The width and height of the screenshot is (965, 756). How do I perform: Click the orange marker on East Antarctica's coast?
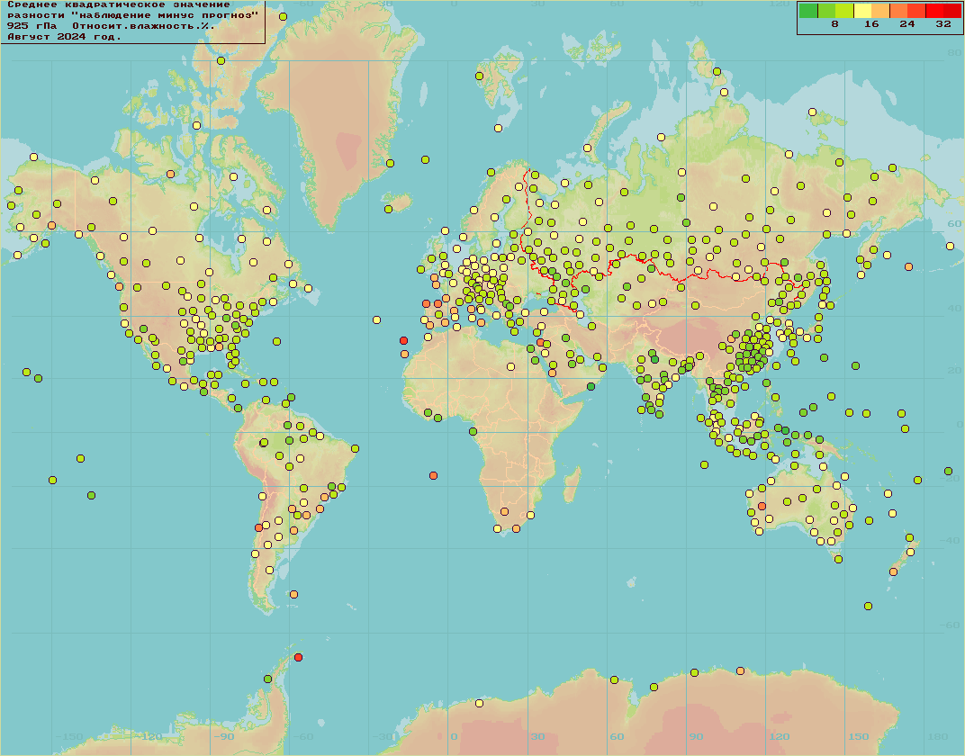pos(740,670)
